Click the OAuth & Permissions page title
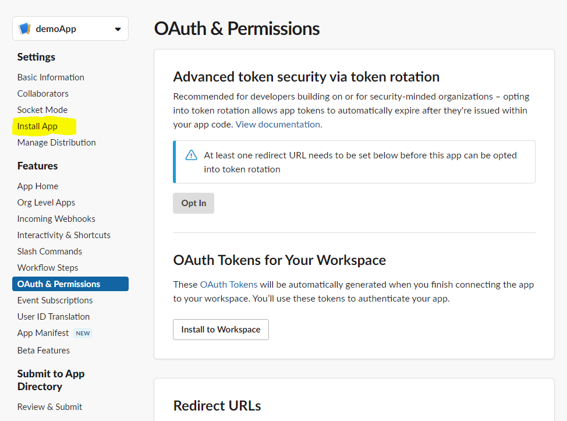 point(237,29)
